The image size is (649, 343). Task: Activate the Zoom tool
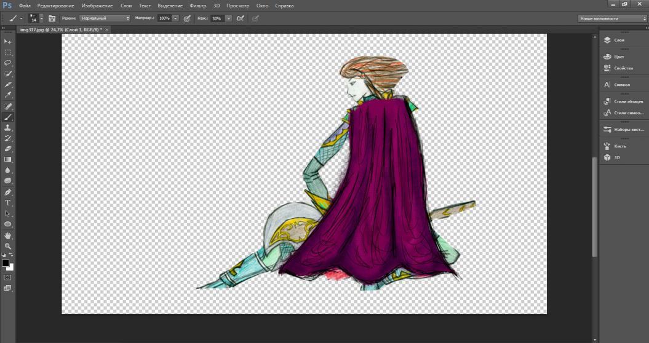8,245
